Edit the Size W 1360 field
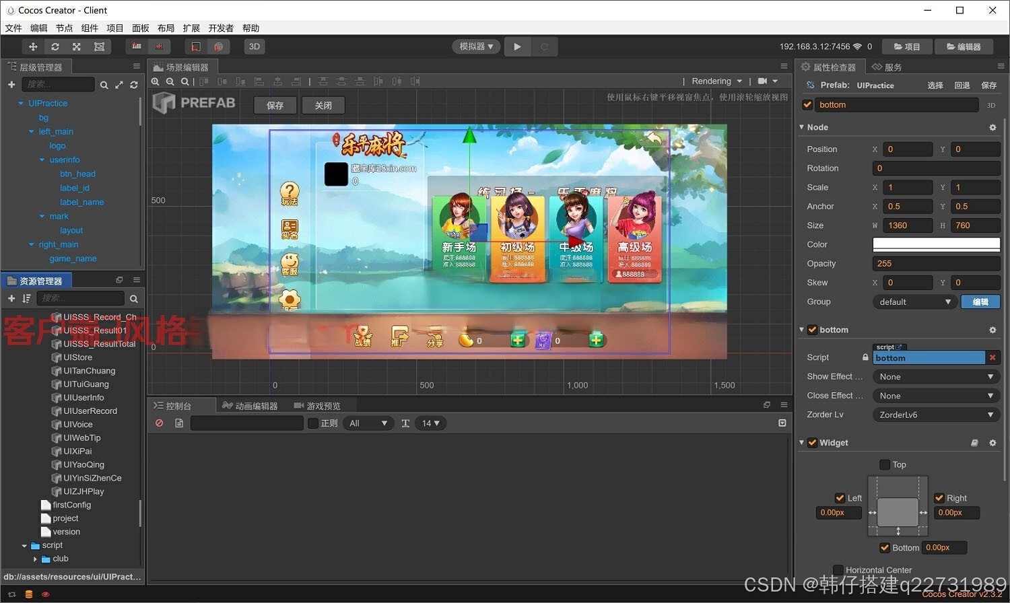This screenshot has height=603, width=1010. coord(907,225)
